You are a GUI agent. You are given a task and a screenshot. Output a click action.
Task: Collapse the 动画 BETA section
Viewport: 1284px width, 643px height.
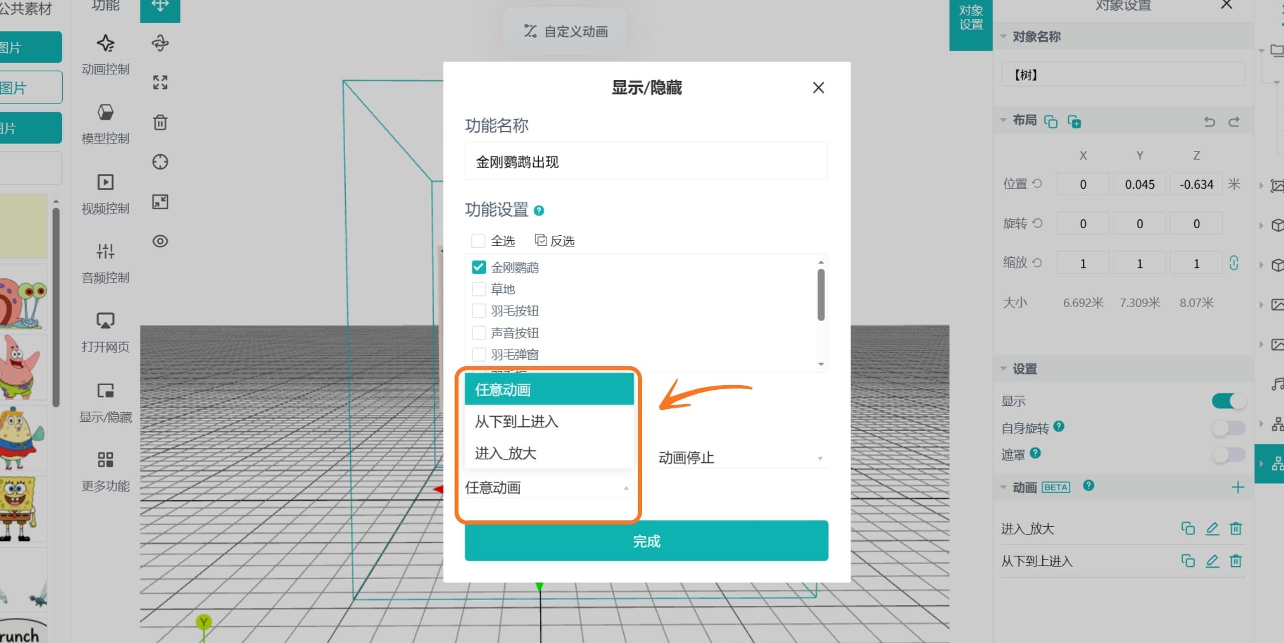pos(1004,487)
